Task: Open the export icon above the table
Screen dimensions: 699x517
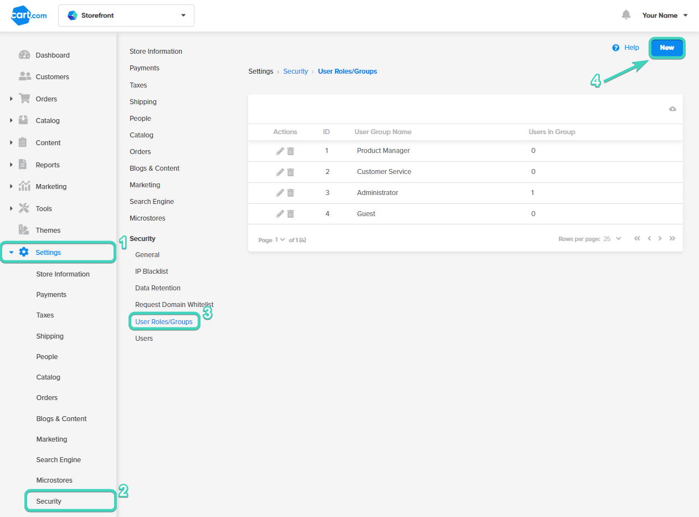Action: (672, 109)
